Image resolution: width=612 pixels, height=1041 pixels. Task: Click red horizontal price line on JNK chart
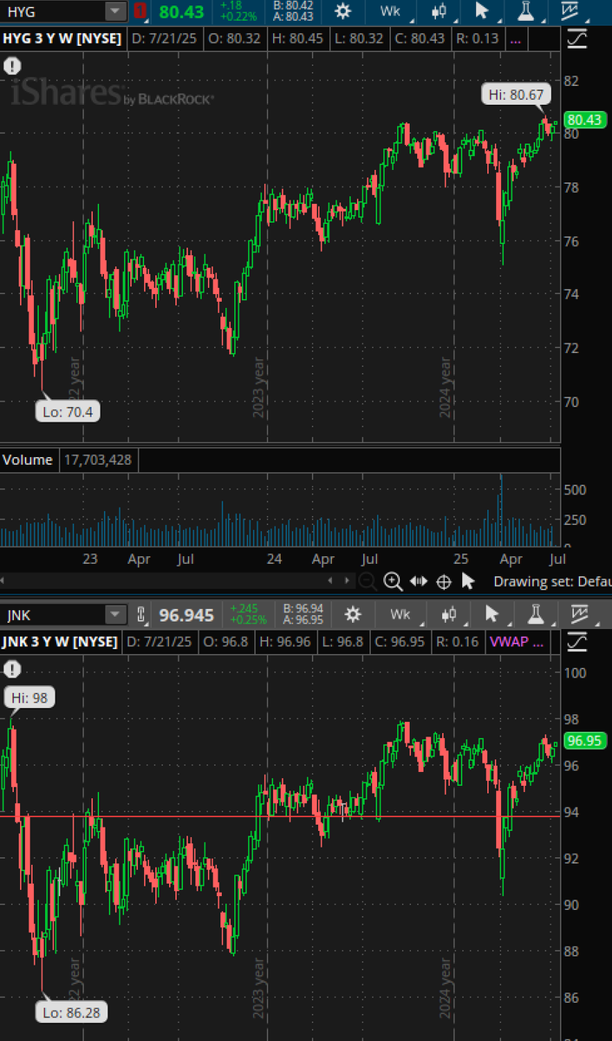coord(280,816)
